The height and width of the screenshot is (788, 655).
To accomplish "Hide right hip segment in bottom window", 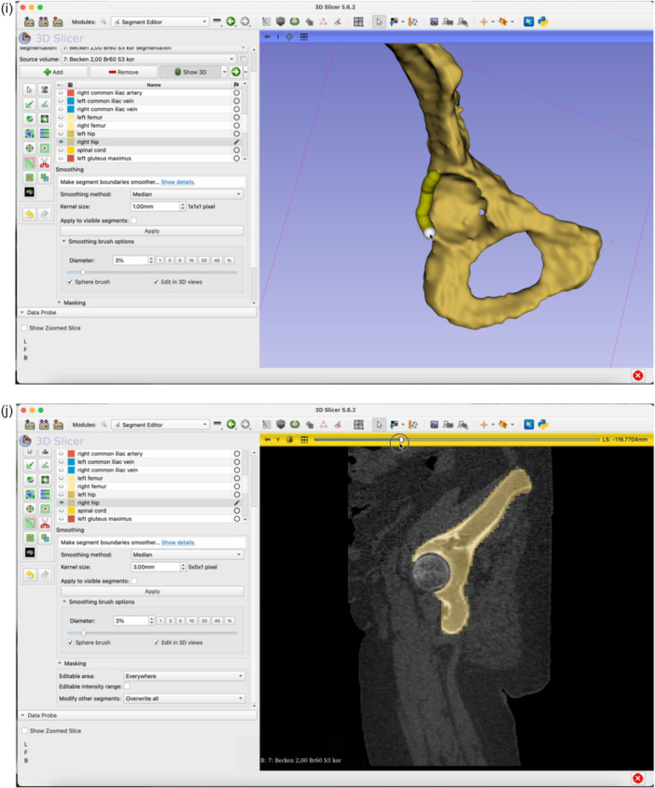I will click(62, 502).
